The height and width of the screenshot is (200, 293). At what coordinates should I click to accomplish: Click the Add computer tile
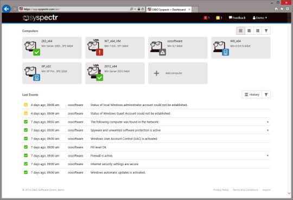click(178, 73)
